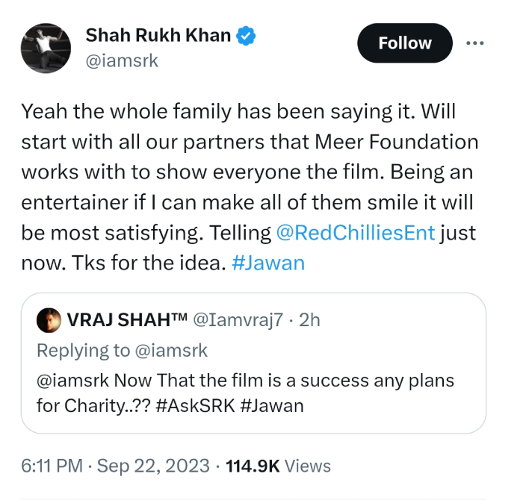Open the three-dot more options menu
Viewport: 523px width, 500px height.
pos(475,43)
